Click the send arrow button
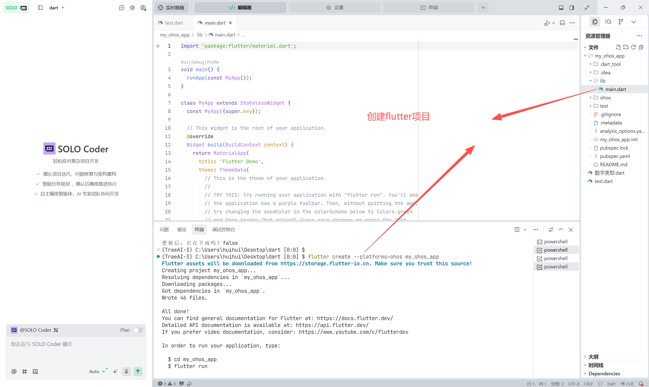This screenshot has width=649, height=387. 138,371
